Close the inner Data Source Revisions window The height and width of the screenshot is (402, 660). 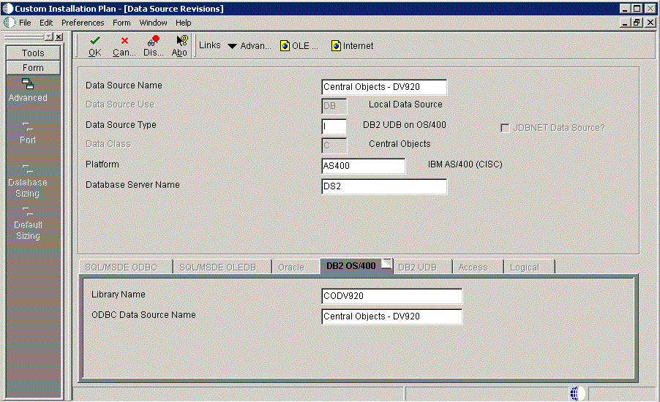650,23
